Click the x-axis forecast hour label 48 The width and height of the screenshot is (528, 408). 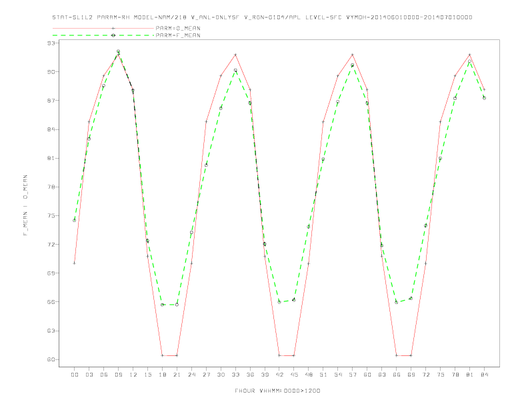309,375
